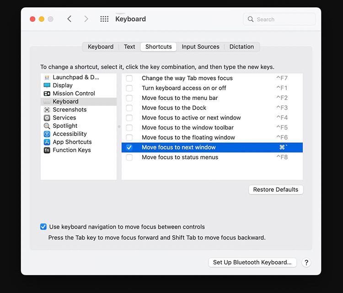Click the Services gear icon
Image resolution: width=343 pixels, height=293 pixels.
(47, 118)
